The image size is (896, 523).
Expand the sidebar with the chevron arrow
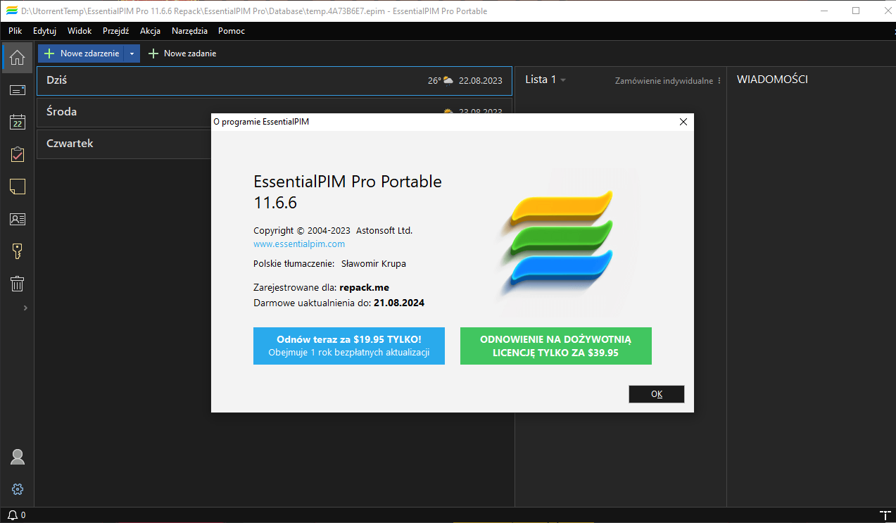point(25,308)
